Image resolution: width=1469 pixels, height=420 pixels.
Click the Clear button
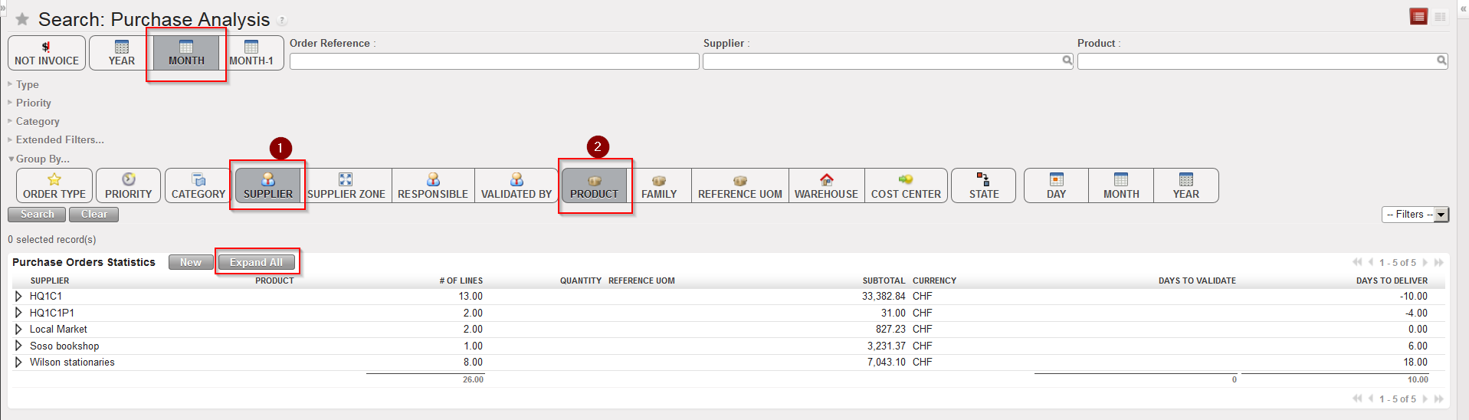click(93, 215)
